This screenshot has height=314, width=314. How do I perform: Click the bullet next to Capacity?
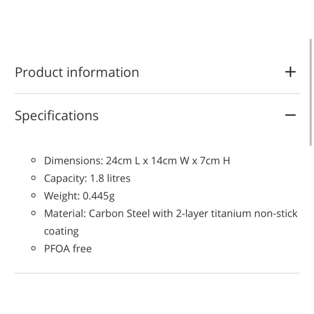pos(34,178)
